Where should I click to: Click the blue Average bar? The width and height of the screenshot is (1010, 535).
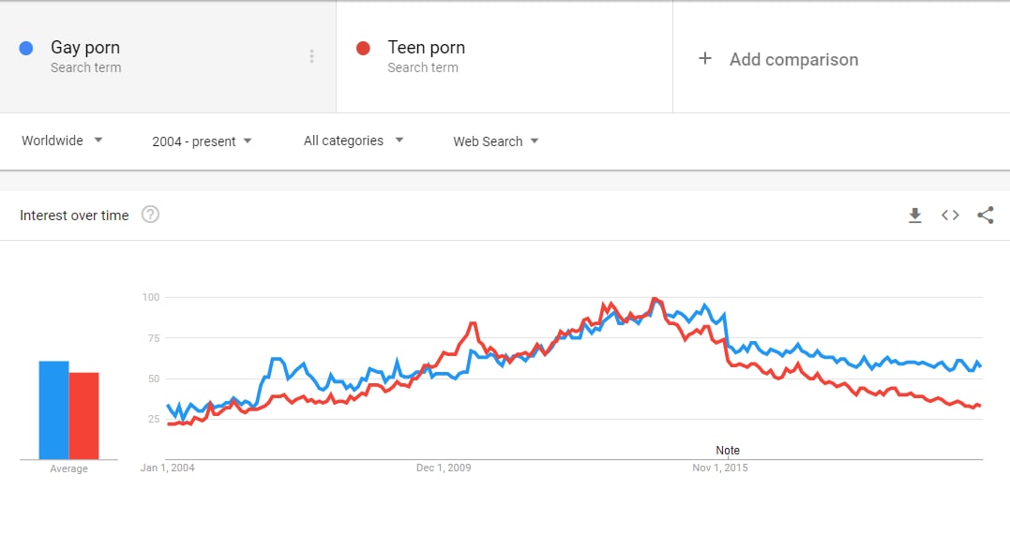click(54, 410)
